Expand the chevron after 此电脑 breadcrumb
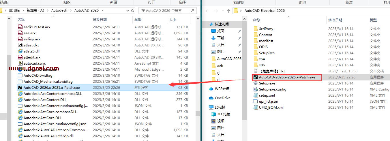390x141 pixels. tap(23, 10)
